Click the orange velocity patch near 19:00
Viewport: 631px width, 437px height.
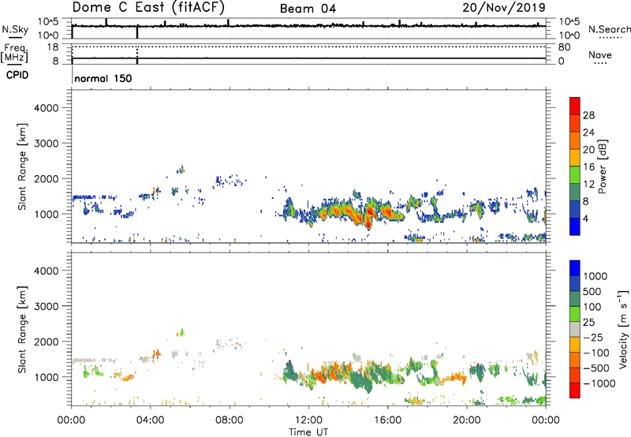click(455, 379)
